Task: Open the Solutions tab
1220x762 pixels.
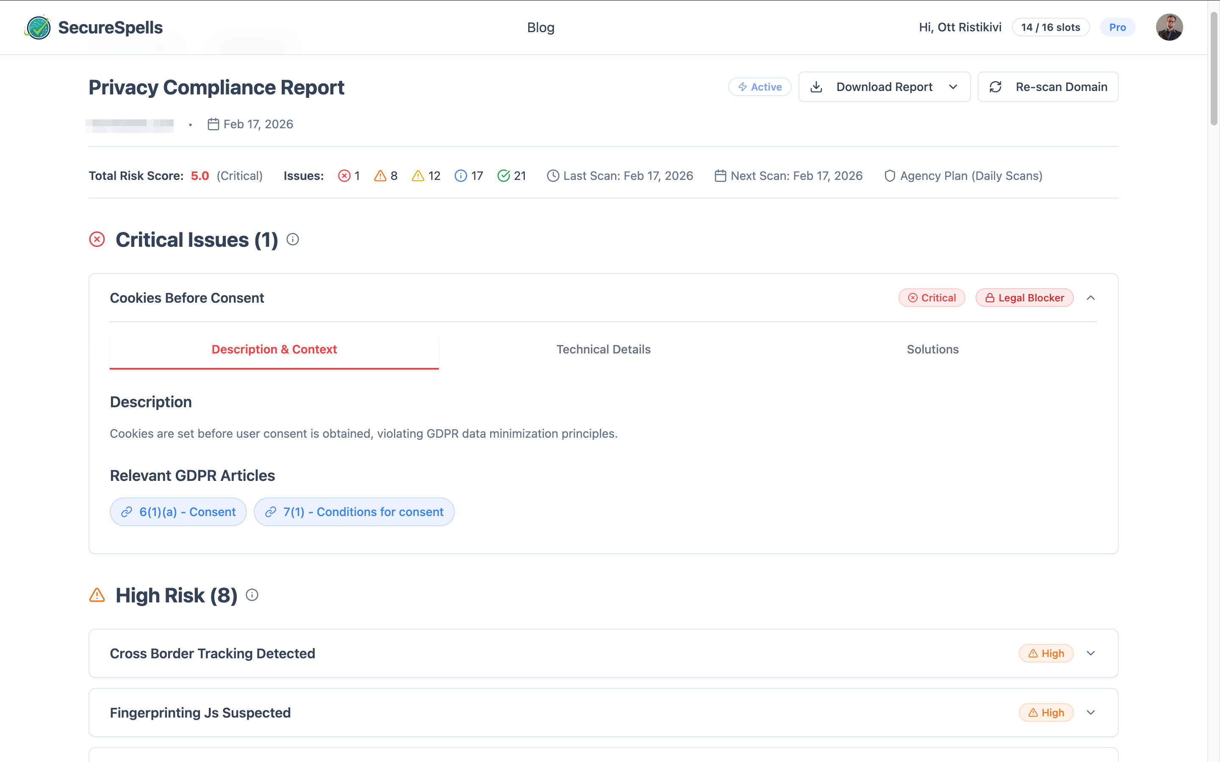Action: [x=933, y=349]
